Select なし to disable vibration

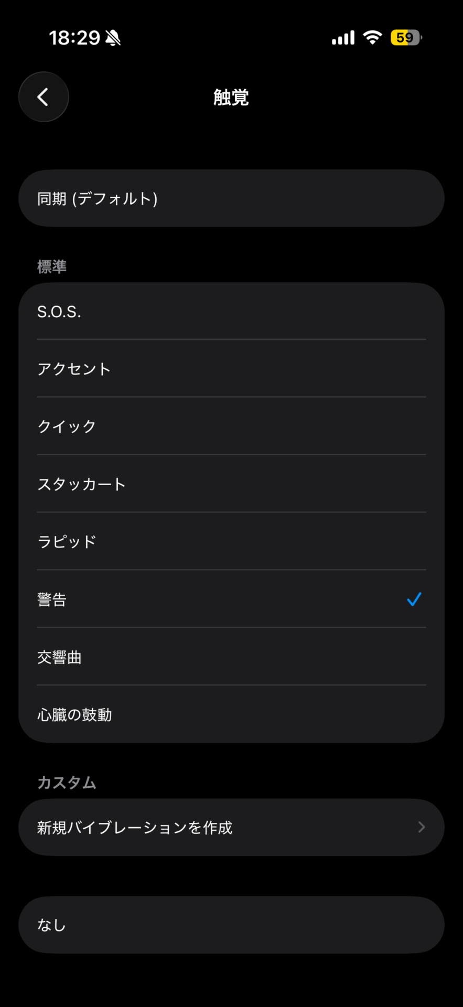coord(231,925)
